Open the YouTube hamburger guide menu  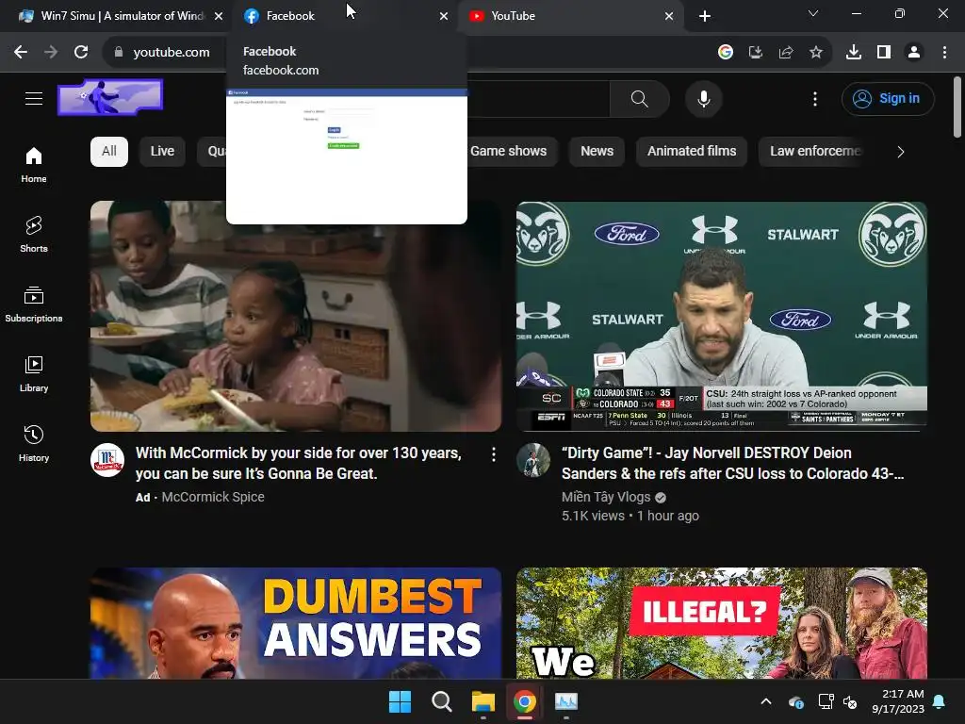(x=34, y=98)
